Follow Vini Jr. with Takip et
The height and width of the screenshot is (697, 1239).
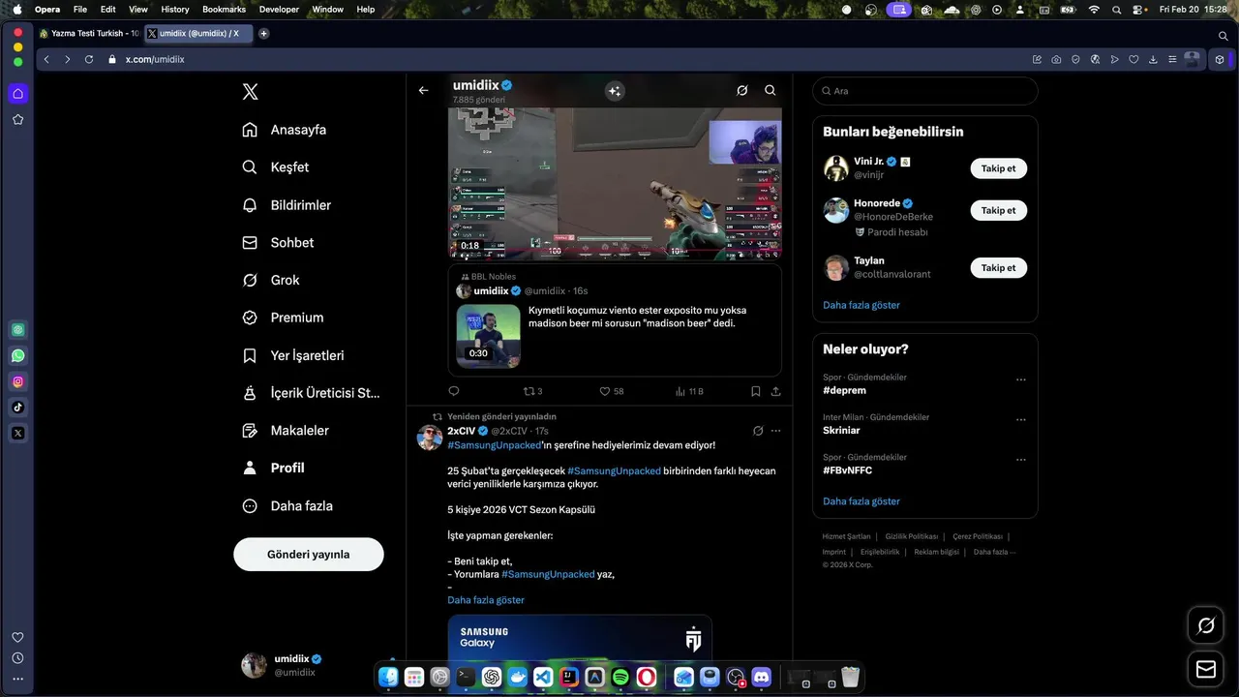point(998,168)
